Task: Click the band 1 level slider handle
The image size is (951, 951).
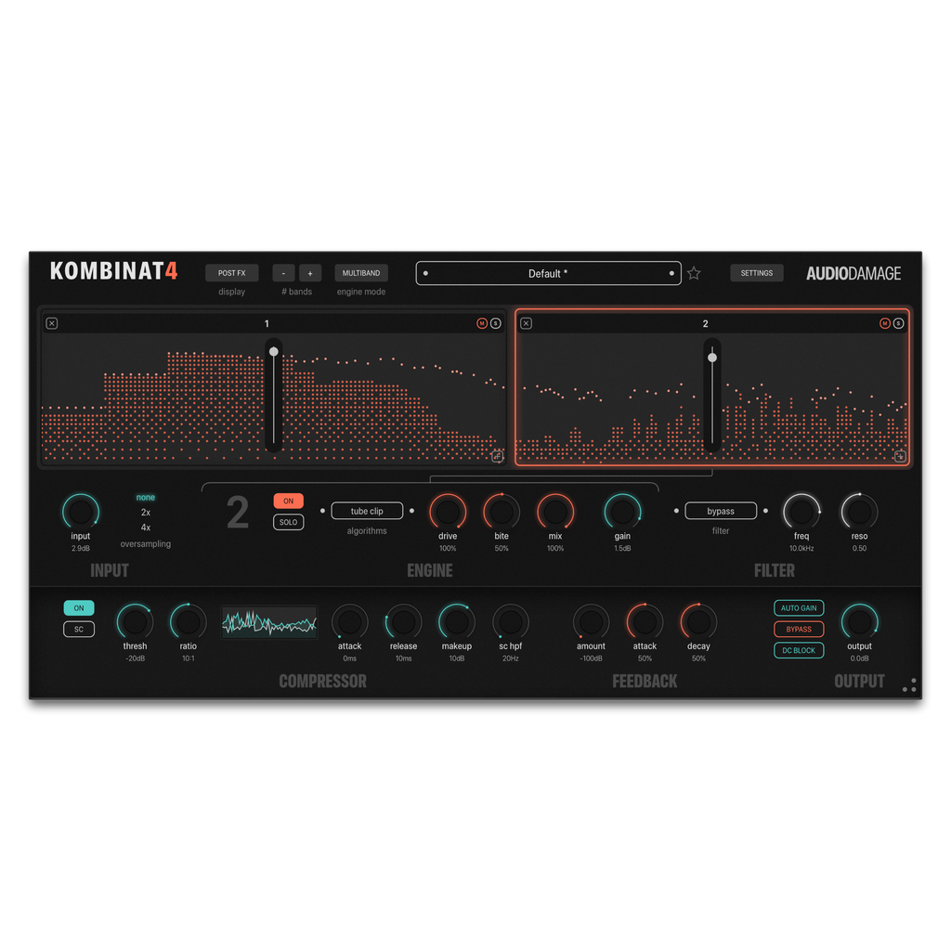Action: pyautogui.click(x=273, y=351)
